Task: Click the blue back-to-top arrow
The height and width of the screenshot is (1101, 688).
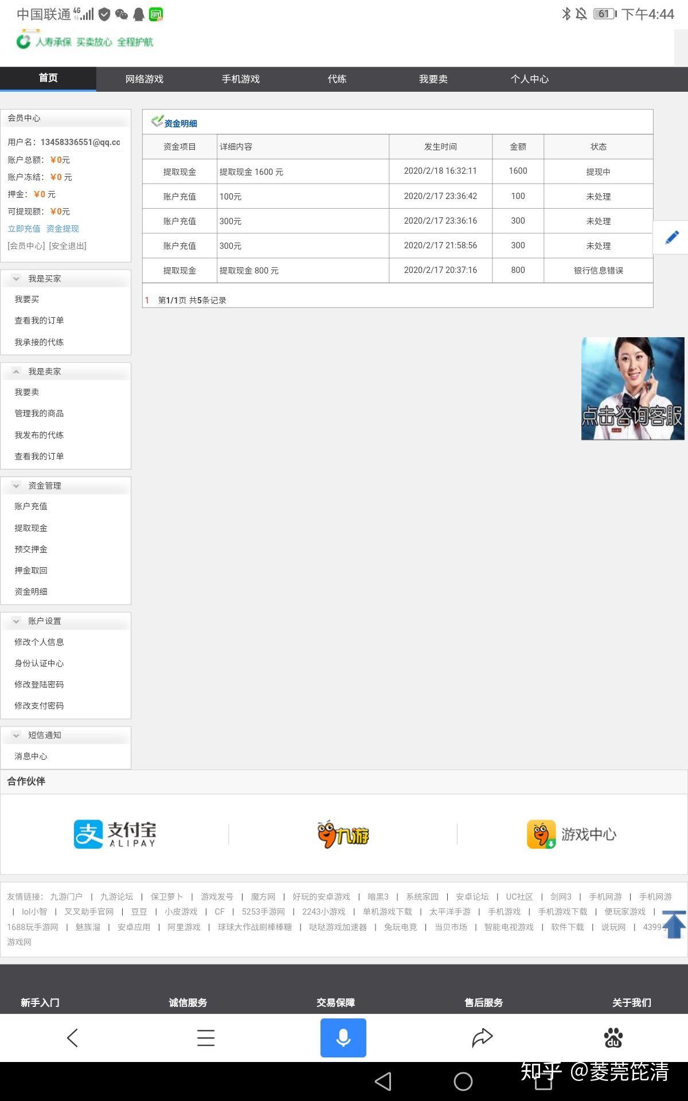Action: click(x=674, y=924)
